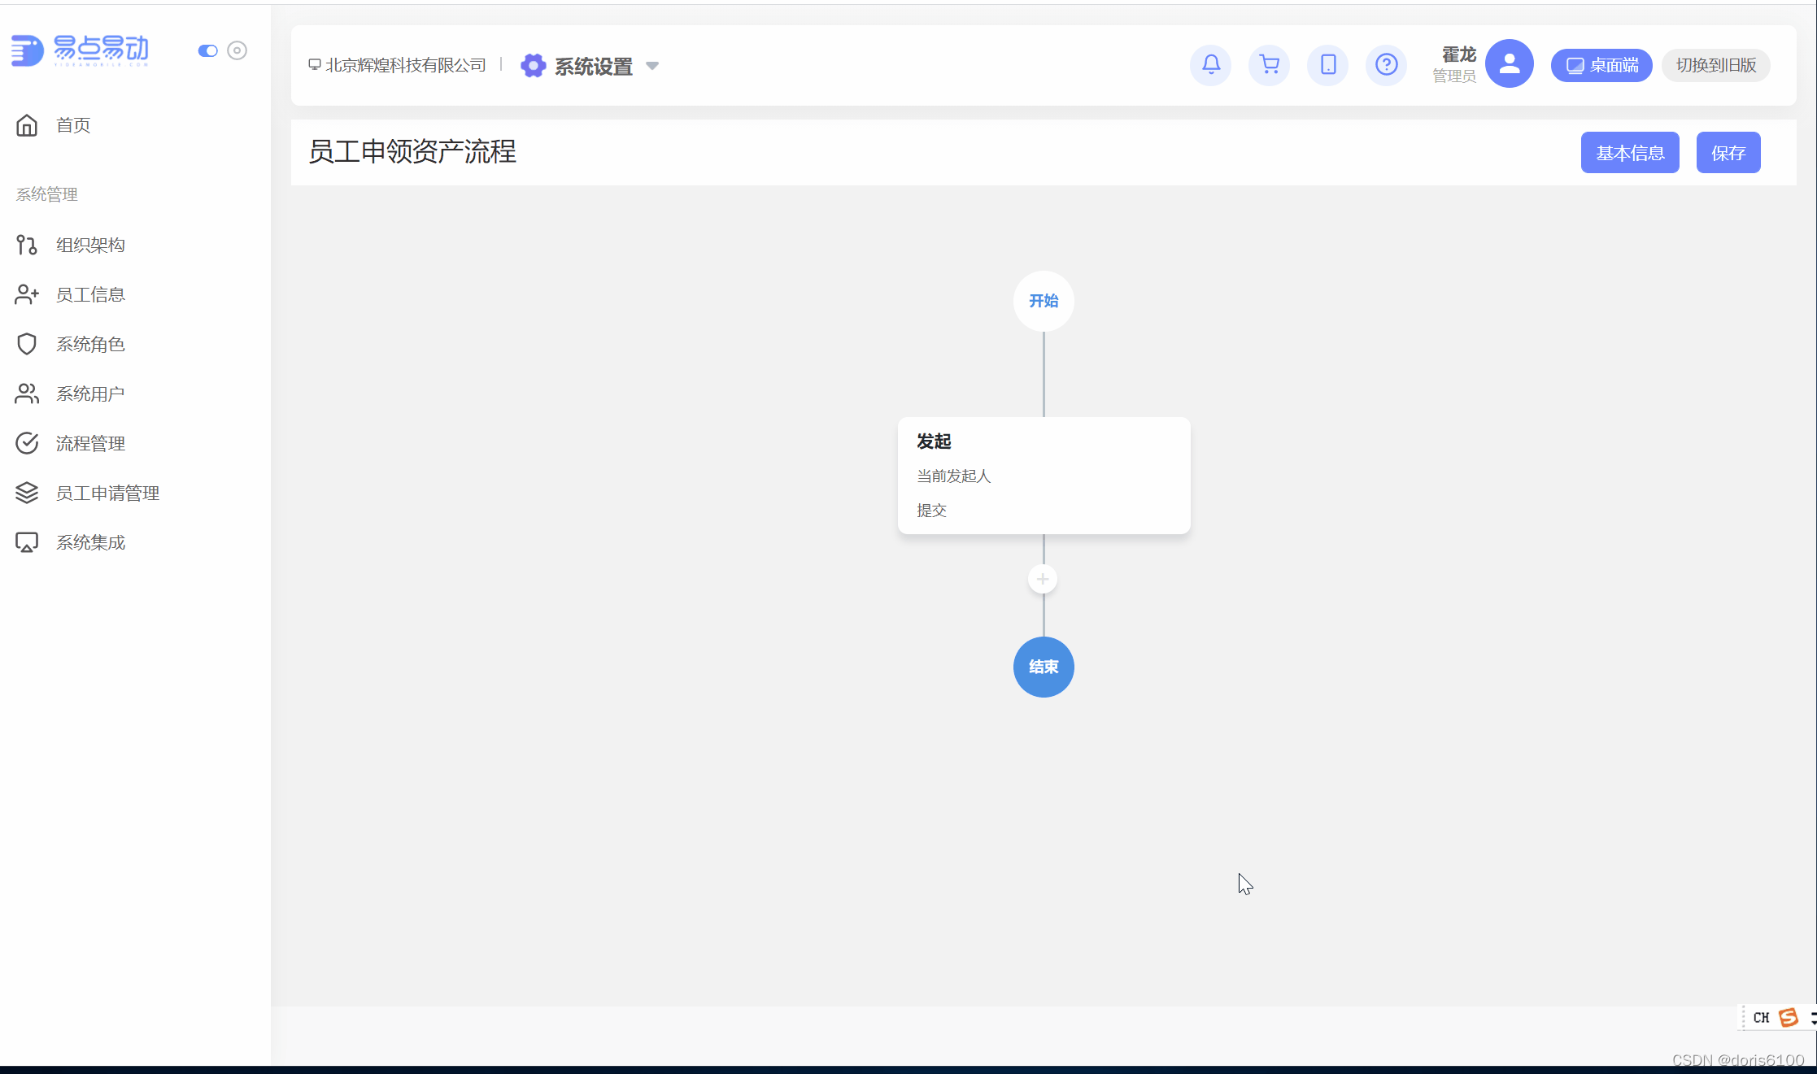This screenshot has height=1074, width=1817.
Task: Click the 组织架构 branch icon
Action: (27, 245)
